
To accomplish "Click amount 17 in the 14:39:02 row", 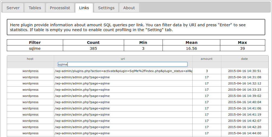I will 207,96.
